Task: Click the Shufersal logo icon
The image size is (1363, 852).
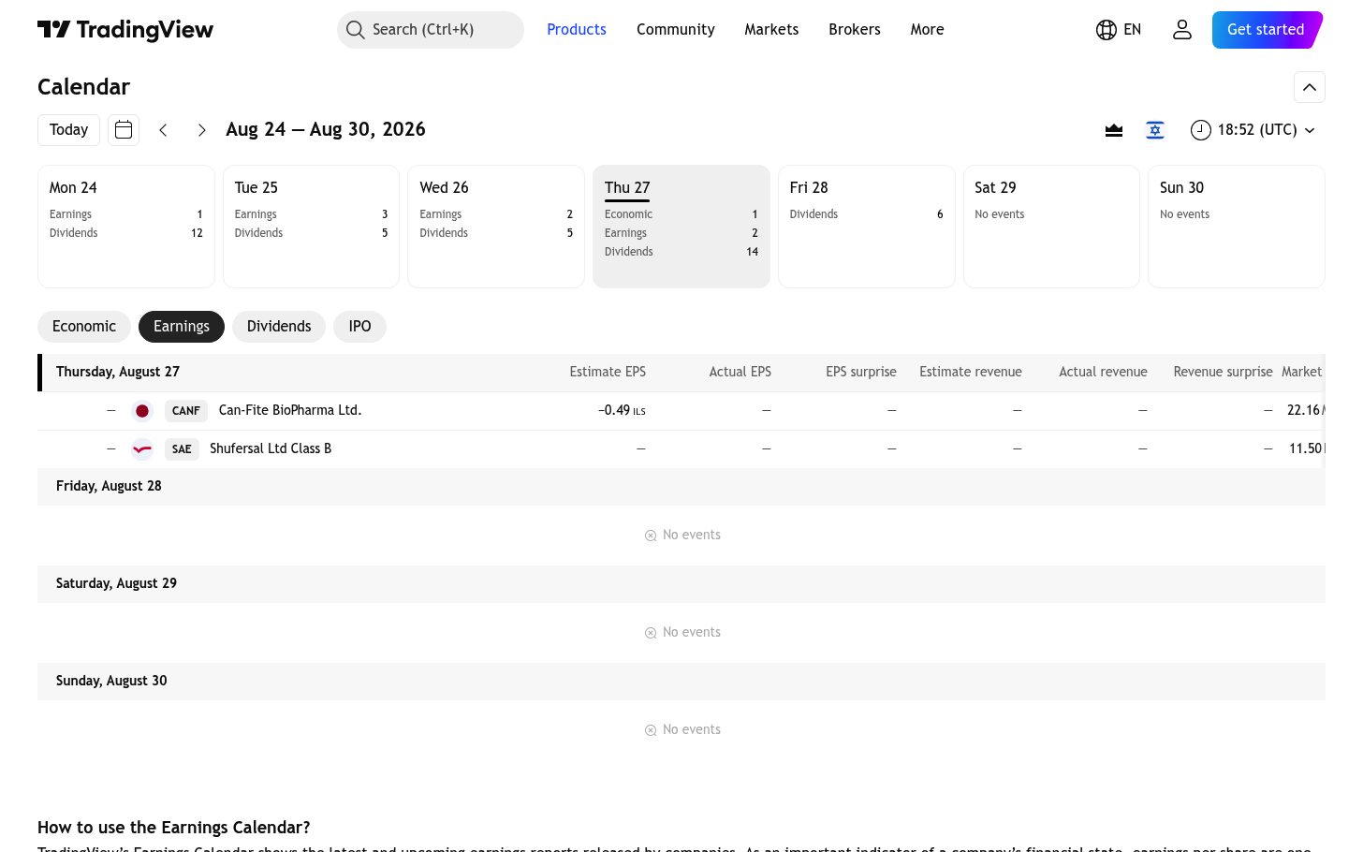Action: pos(142,449)
